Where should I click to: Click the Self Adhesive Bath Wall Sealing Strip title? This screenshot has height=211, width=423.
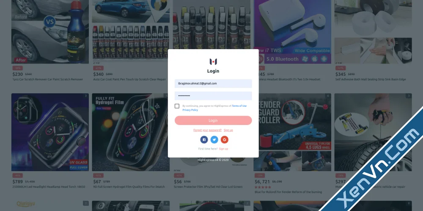(371, 79)
